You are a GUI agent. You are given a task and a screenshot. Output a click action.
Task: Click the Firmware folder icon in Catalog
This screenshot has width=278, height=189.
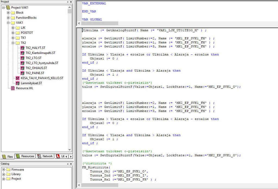coord(8,169)
